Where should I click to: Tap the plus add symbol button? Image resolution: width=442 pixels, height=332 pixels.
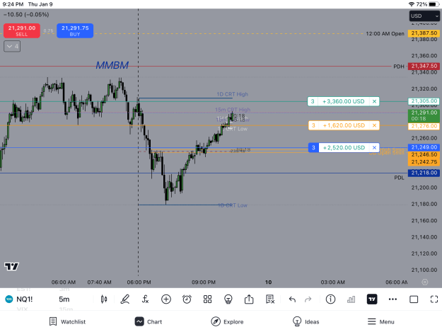(x=166, y=299)
